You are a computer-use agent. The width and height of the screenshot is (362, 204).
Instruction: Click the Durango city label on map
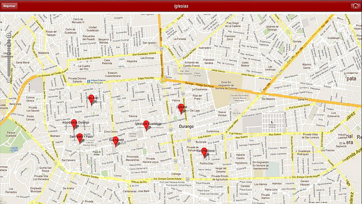(x=186, y=126)
